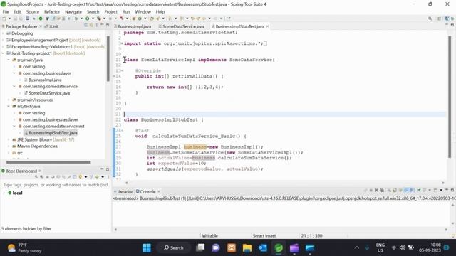Open Package Explorer view menu
This screenshot has width=456, height=256.
pyautogui.click(x=97, y=26)
